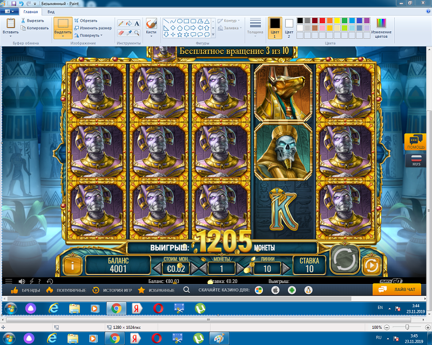Screen dimensions: 432x345
Task: Choose the Five-point star shape
Action: tap(180, 34)
